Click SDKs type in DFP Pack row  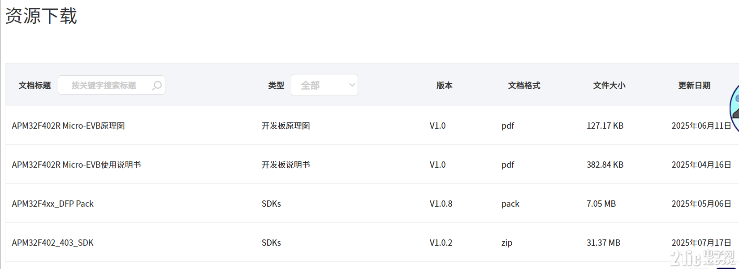point(272,204)
